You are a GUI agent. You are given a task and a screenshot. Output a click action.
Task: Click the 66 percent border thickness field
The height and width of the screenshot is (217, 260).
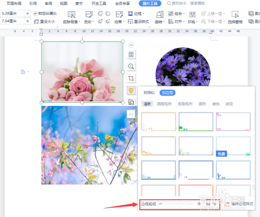(x=208, y=204)
